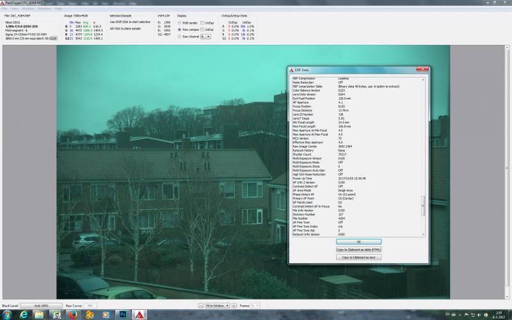
Task: Switch to RawDigger taskbar icon
Action: click(x=139, y=315)
